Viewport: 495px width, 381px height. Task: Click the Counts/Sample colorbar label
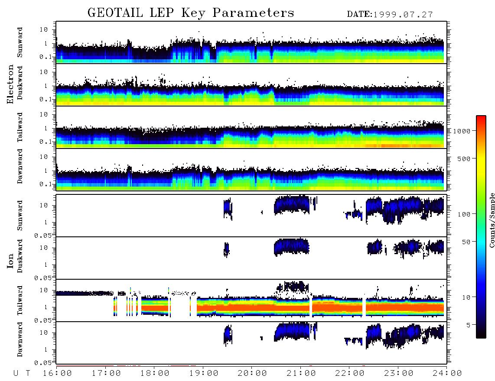click(x=492, y=220)
